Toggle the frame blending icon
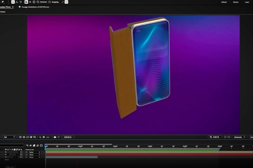This screenshot has height=168, width=253. [34, 145]
